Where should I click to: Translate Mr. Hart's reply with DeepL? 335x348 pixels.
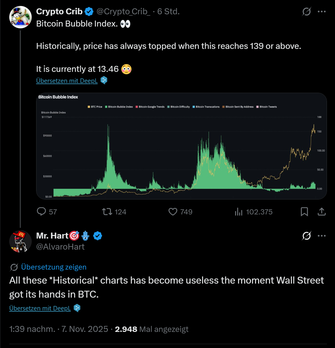40,308
